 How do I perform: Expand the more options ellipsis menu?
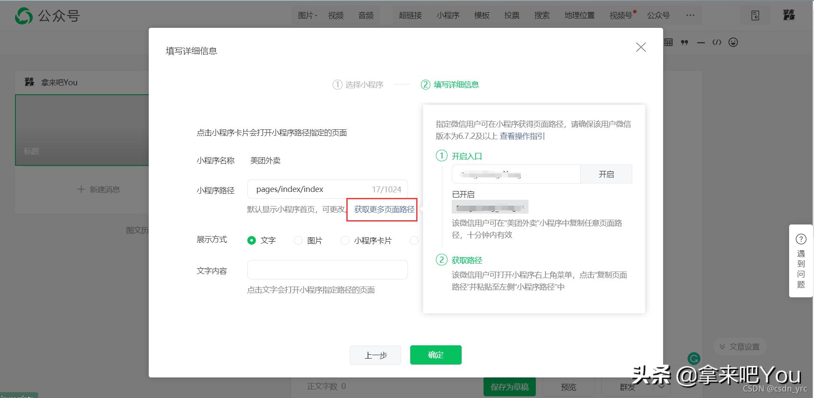[x=690, y=15]
